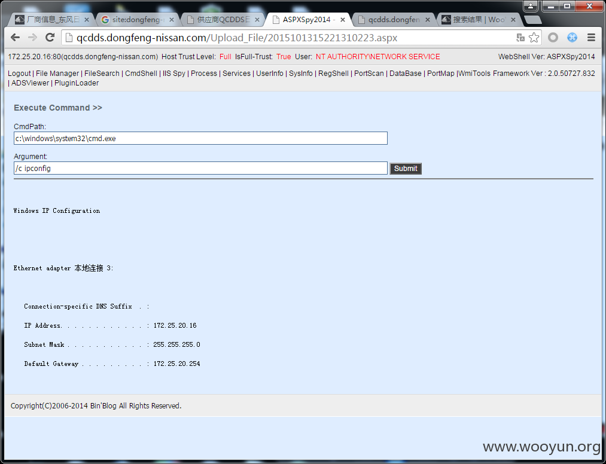Click the Execute Command >> heading

coord(58,108)
